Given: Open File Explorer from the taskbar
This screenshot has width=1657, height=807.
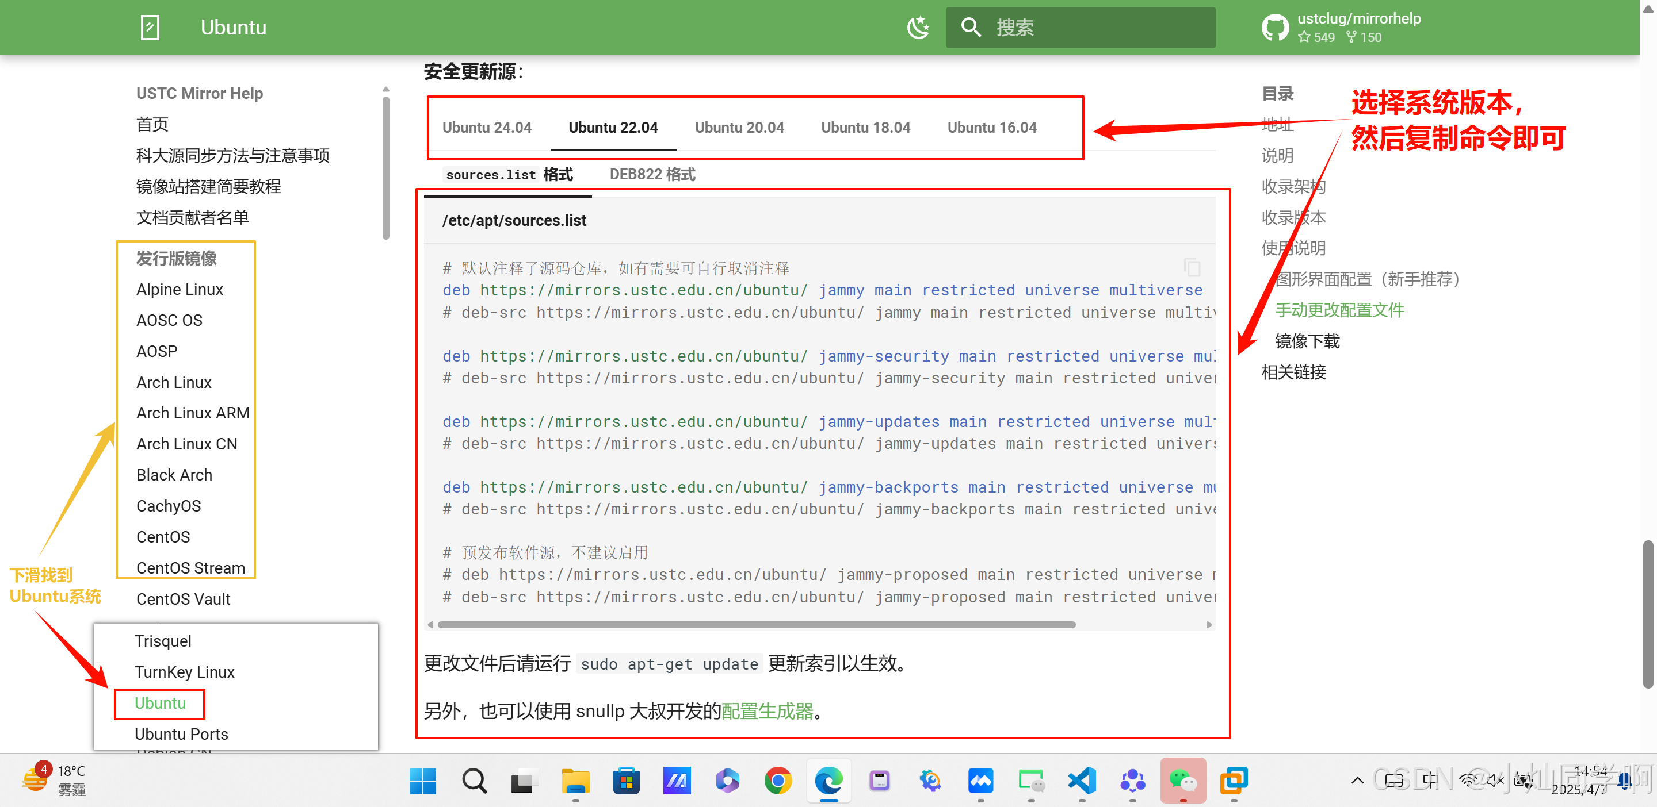Looking at the screenshot, I should pyautogui.click(x=575, y=781).
